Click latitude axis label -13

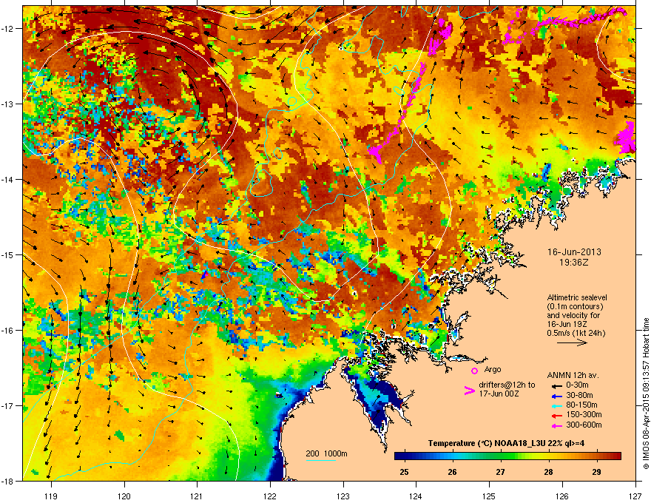click(x=8, y=104)
